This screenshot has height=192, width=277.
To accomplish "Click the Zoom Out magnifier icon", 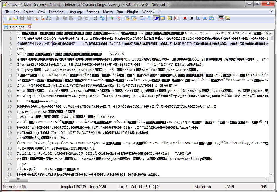I will point(118,18).
